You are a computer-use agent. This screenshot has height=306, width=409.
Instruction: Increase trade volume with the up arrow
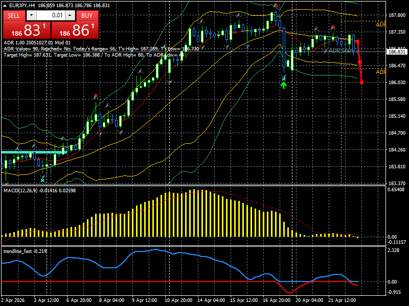[x=70, y=15]
